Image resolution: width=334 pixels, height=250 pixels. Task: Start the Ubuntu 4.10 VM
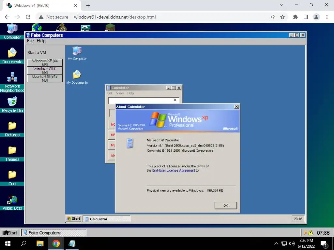pos(45,78)
